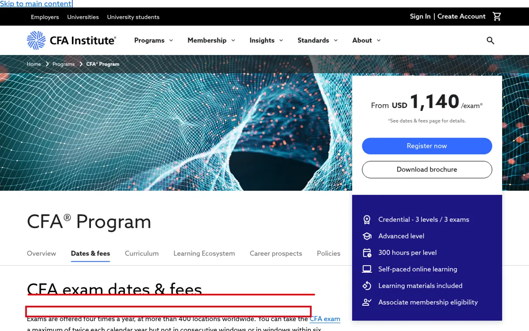
Task: Click the 300 hours per level text
Action: coord(407,253)
